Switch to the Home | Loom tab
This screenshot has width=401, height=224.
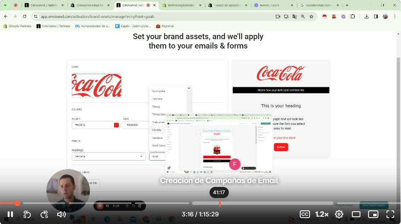[272, 5]
